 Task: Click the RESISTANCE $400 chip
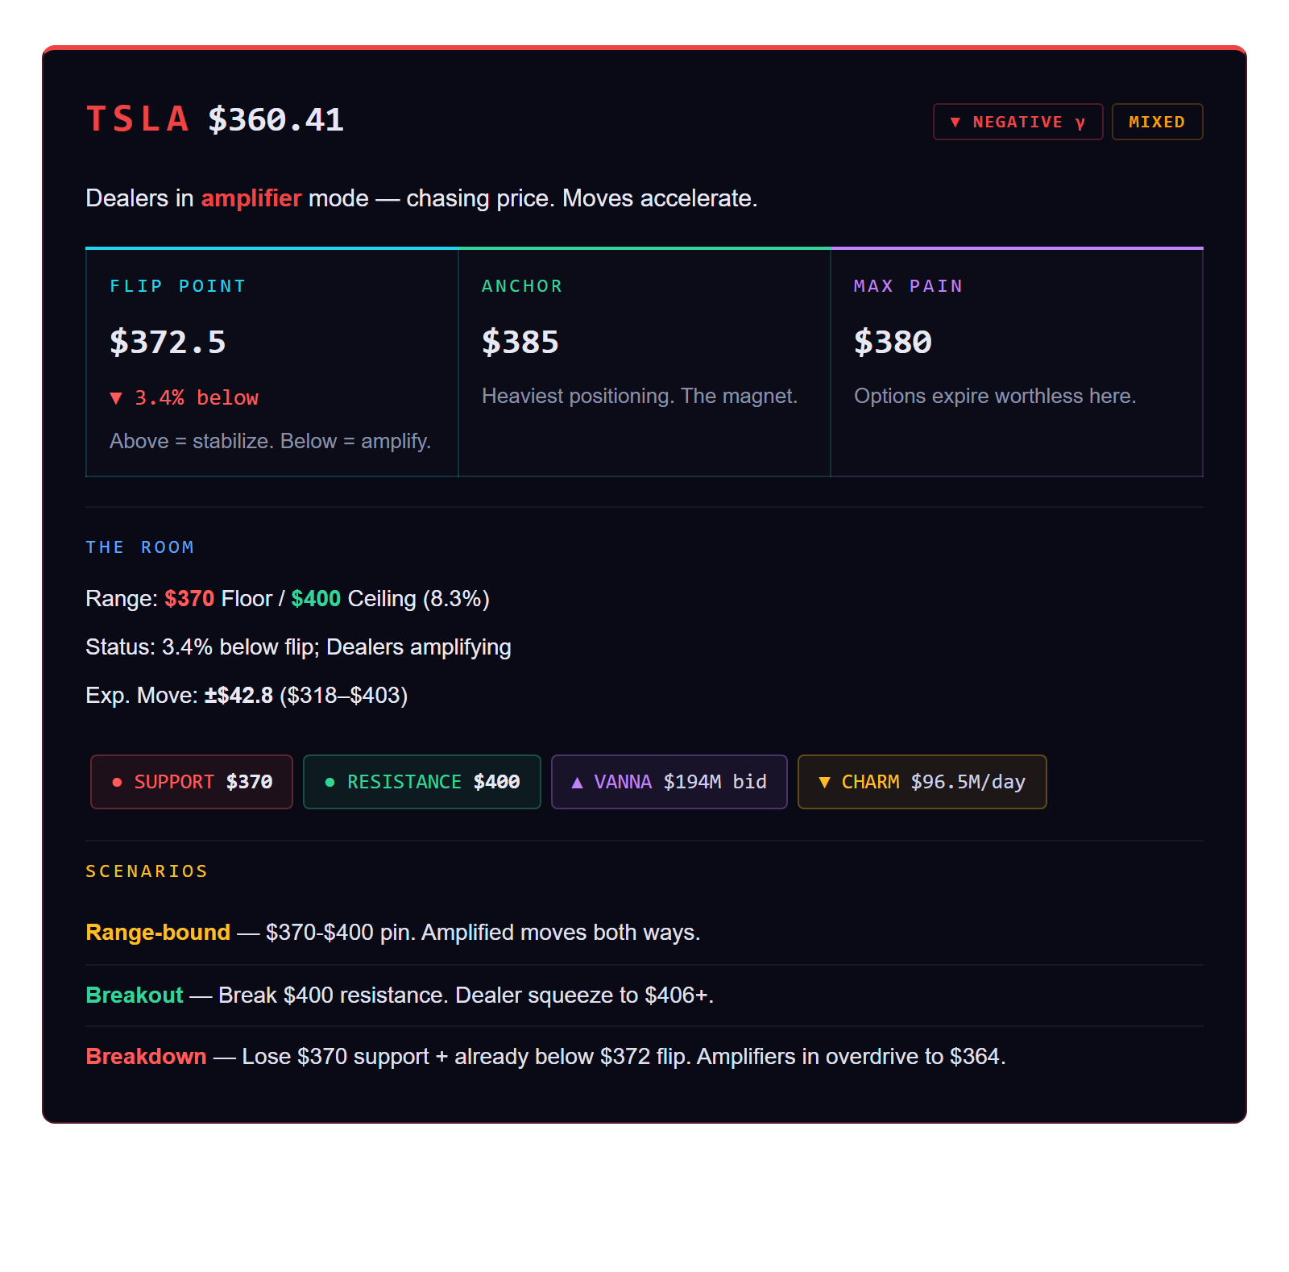[x=421, y=782]
